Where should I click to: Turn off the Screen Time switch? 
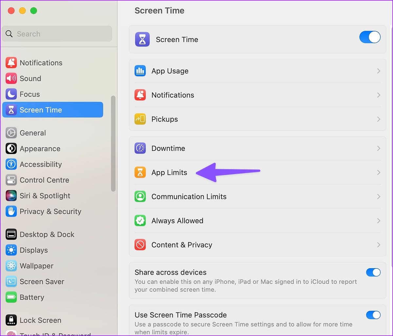[370, 37]
